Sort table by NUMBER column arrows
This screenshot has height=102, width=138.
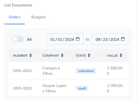click(x=31, y=55)
